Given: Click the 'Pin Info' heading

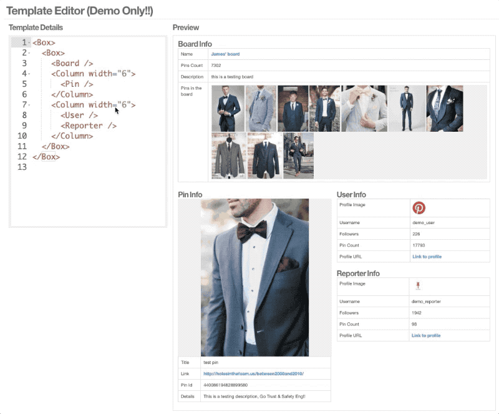Looking at the screenshot, I should point(190,194).
